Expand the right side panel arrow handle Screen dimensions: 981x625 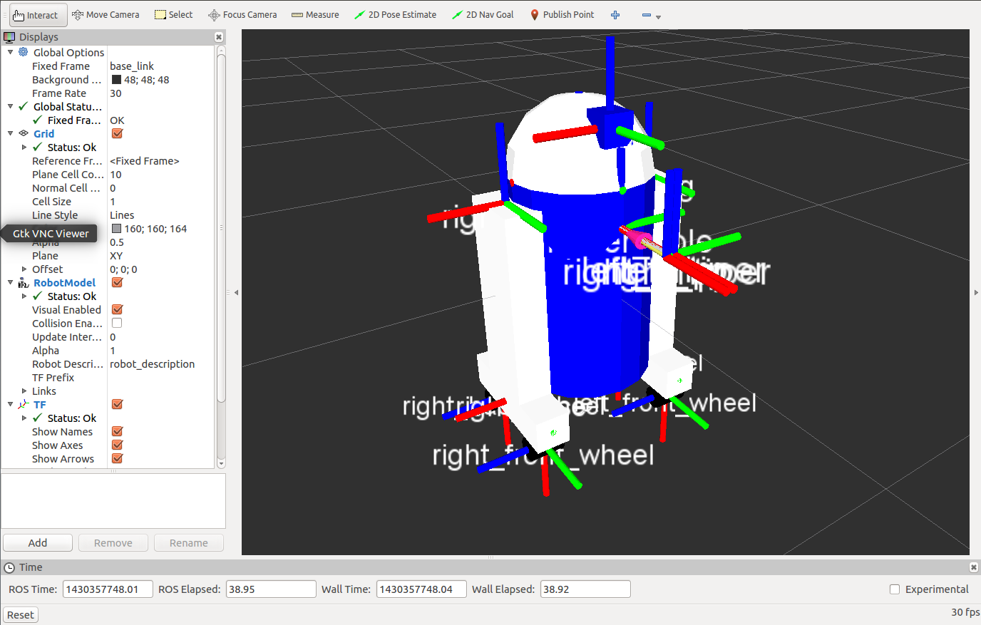pos(975,292)
